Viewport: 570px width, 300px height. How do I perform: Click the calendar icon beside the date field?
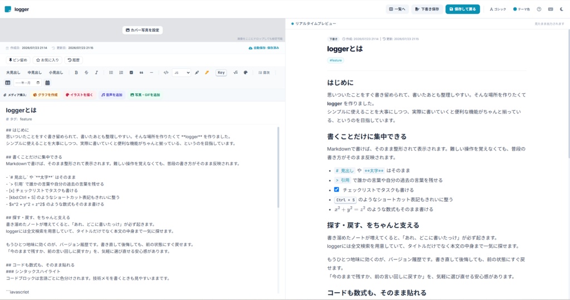tap(47, 83)
